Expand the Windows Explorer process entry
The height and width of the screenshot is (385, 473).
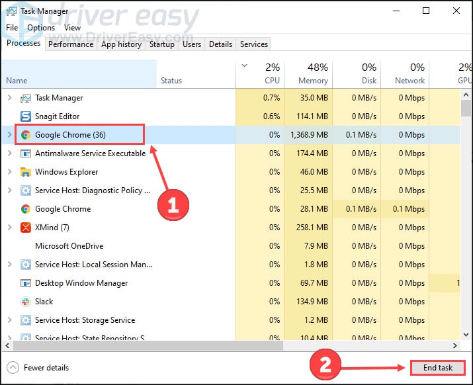coord(9,172)
